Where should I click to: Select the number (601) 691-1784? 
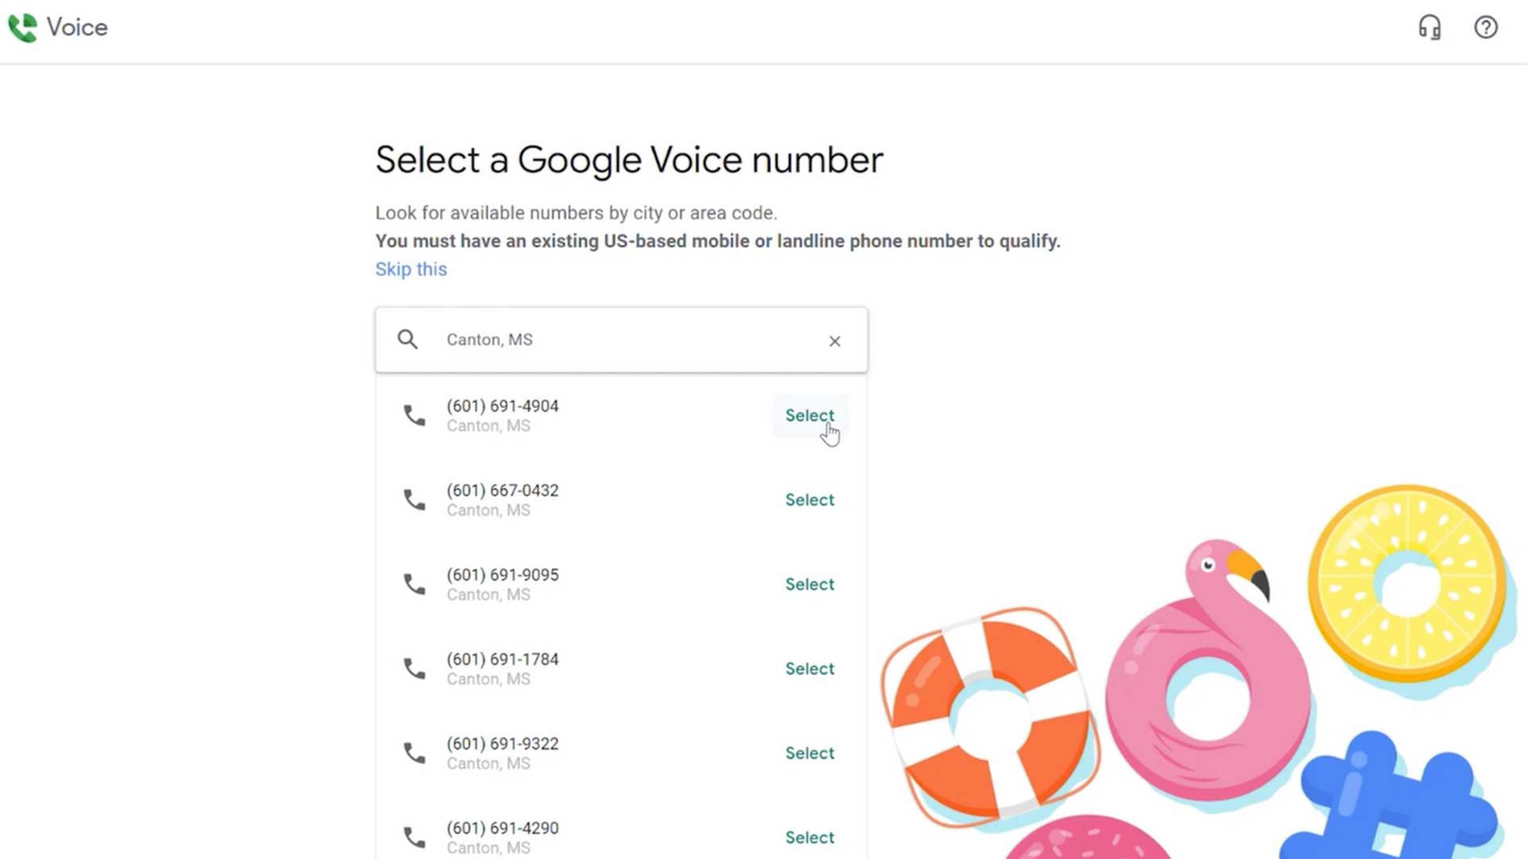810,668
